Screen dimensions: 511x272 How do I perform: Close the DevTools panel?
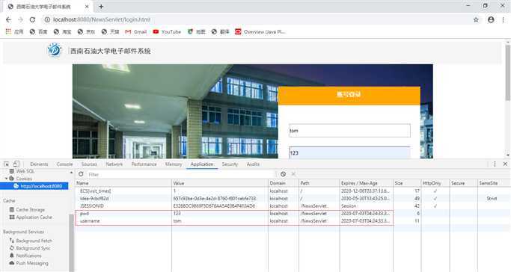[505, 164]
